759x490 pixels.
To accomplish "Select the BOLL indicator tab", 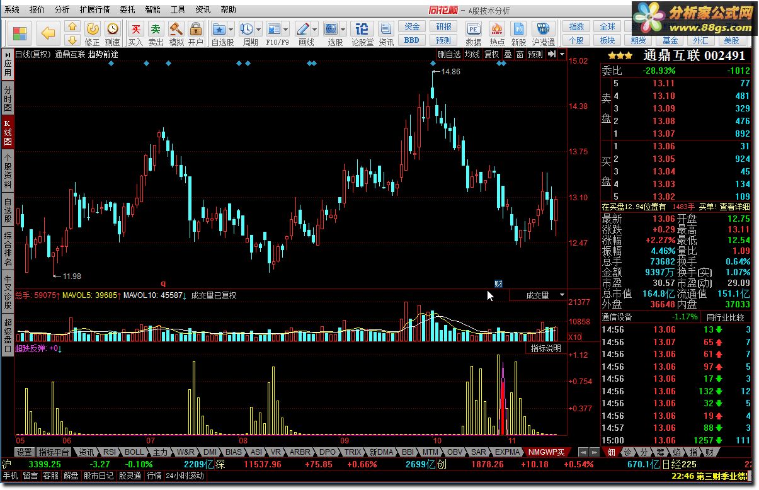I will coord(134,452).
